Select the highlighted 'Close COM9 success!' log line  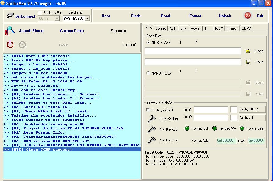[x=72, y=150]
